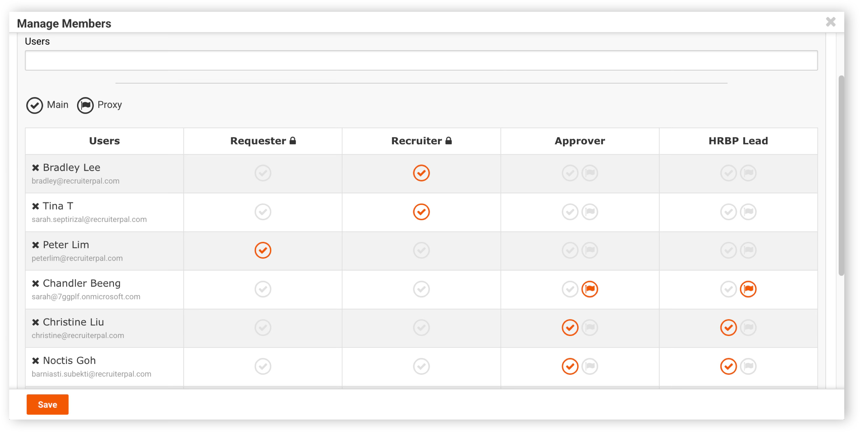Set Bradley Lee's Approver proxy flag

tap(590, 173)
